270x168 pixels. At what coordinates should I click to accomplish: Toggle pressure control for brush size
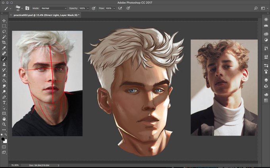[128, 8]
